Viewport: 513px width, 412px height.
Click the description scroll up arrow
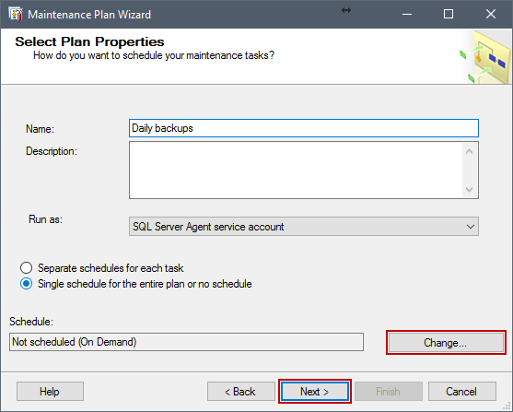click(469, 151)
